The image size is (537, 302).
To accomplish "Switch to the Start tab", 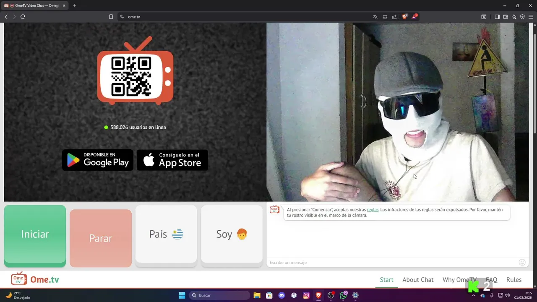I will pos(386,280).
